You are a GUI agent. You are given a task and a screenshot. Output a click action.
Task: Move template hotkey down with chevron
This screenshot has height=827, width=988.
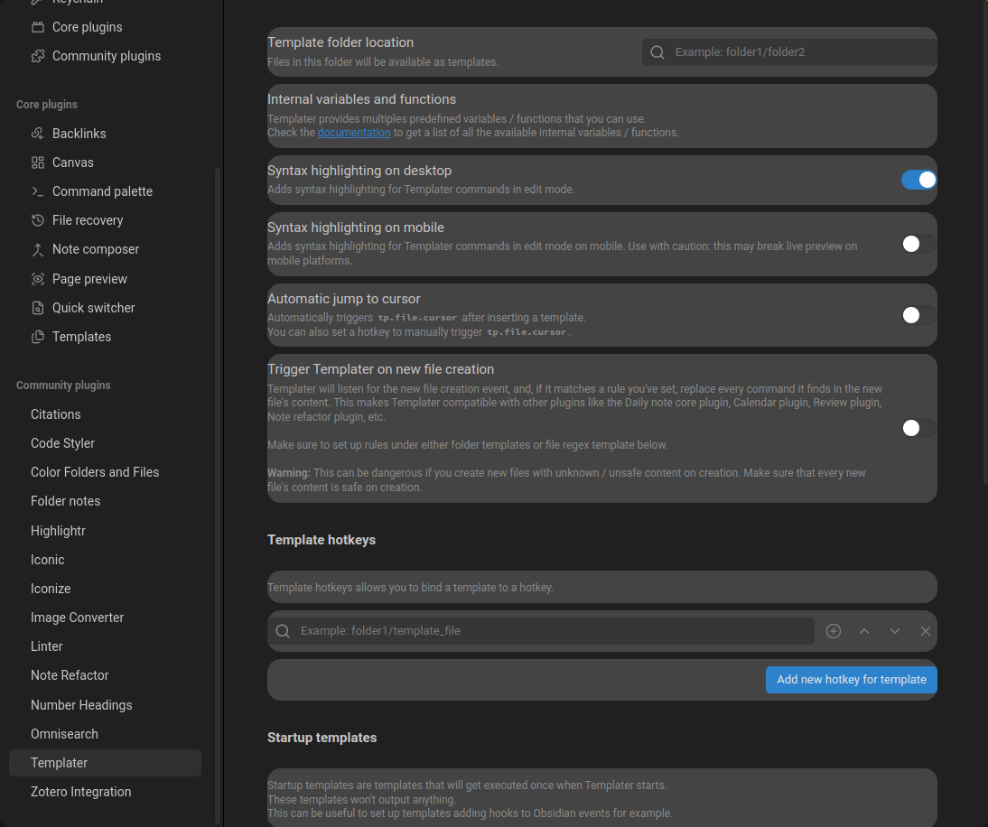coord(895,631)
